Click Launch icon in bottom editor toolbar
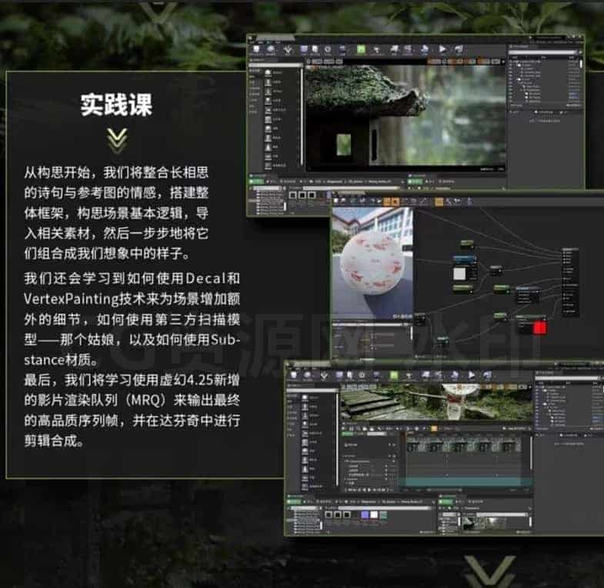This screenshot has width=604, height=588. [487, 375]
